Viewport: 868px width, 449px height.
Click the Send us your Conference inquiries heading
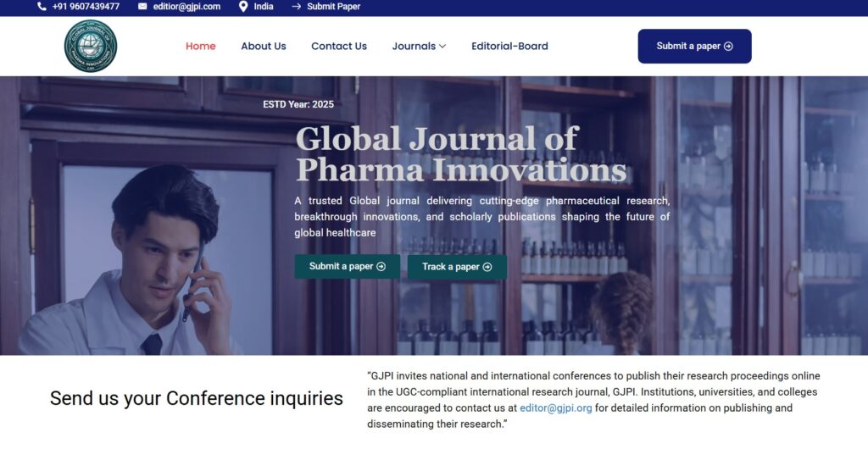click(196, 398)
